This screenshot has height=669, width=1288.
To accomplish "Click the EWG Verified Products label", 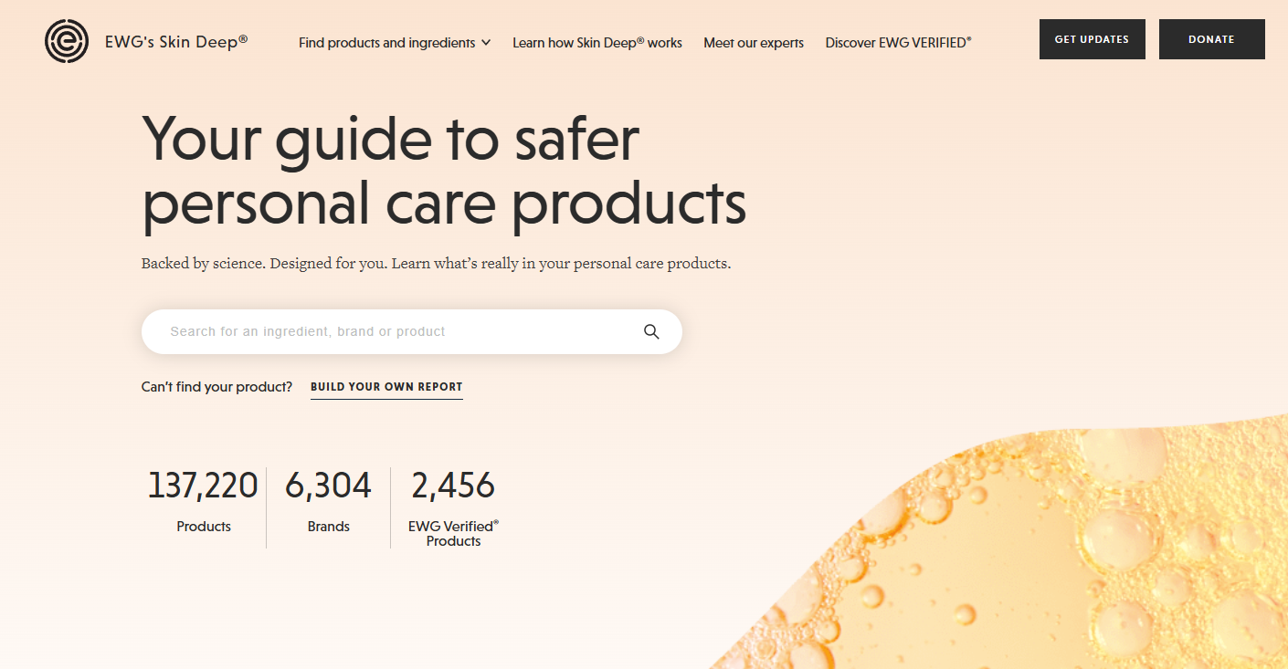I will click(453, 534).
